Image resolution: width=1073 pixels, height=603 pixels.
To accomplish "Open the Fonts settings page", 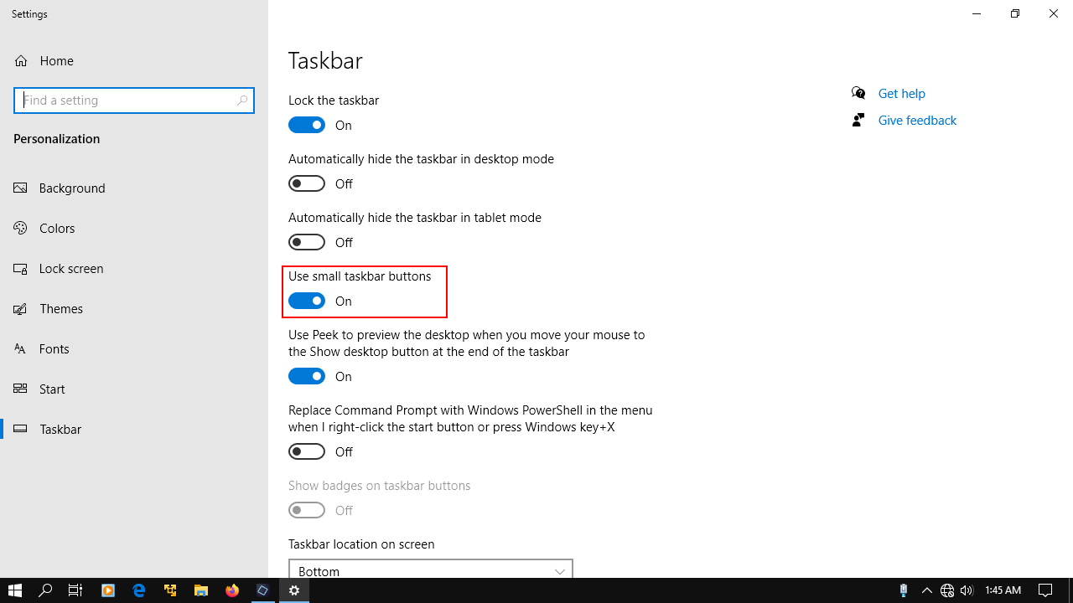I will (x=54, y=348).
